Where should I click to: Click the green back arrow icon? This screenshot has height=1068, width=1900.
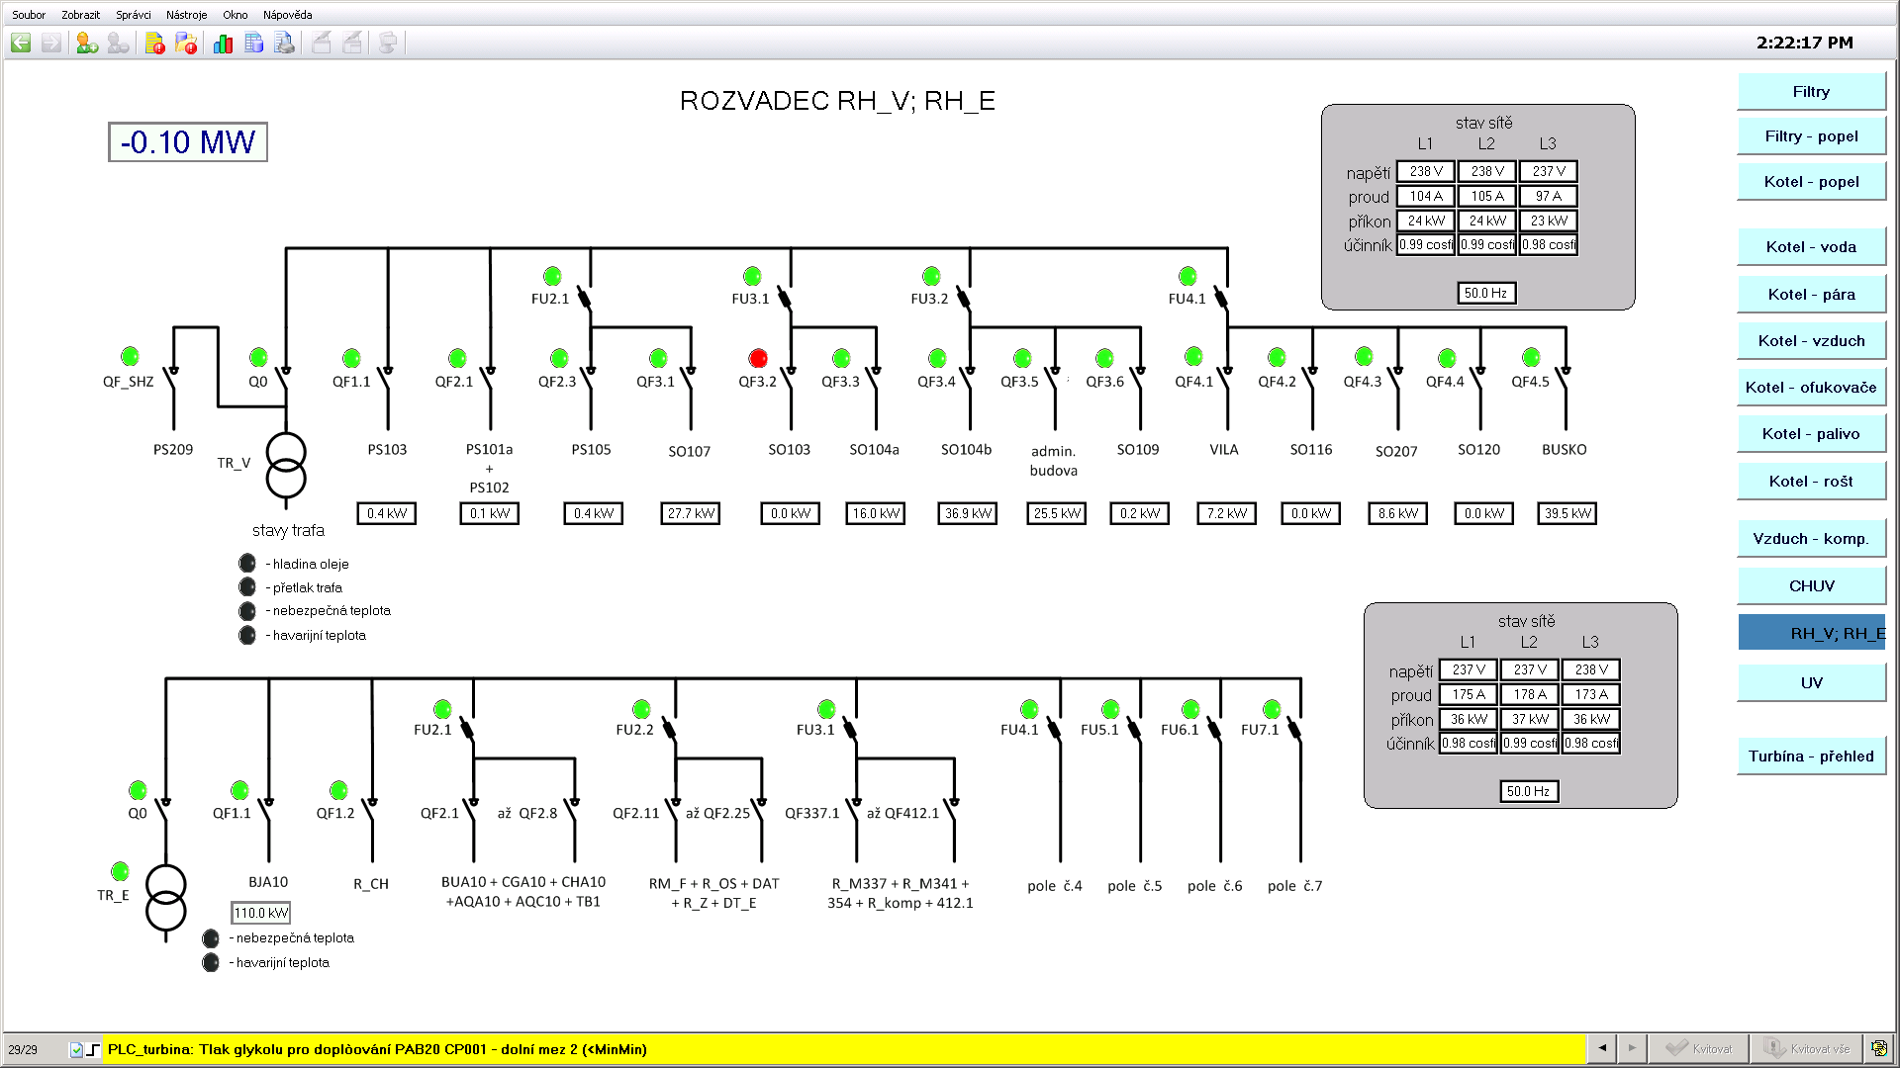[x=21, y=43]
